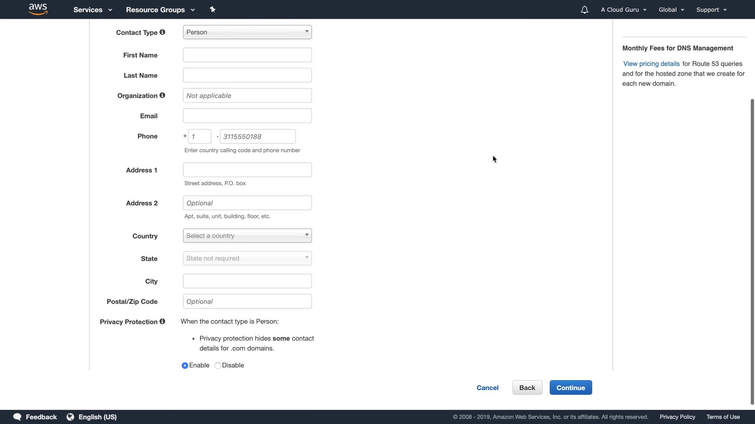Open the Contact Type dropdown
This screenshot has height=424, width=755.
(247, 32)
